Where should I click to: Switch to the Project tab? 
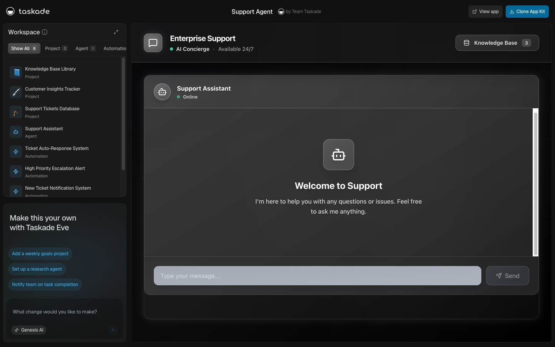[x=56, y=49]
